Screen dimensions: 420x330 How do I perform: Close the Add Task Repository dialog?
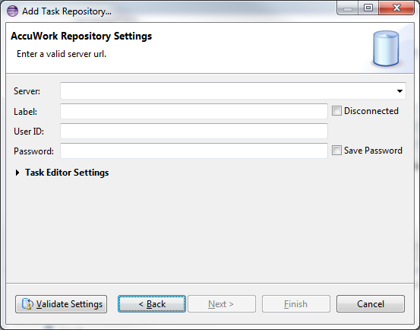pyautogui.click(x=396, y=8)
